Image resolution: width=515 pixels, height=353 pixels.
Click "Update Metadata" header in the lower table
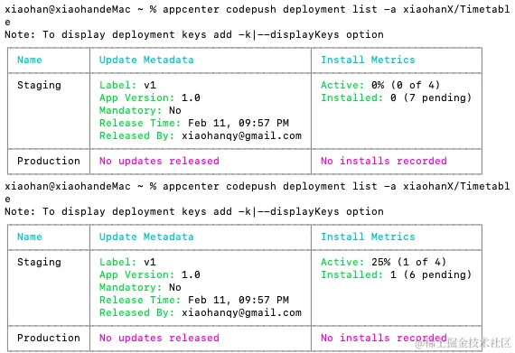(x=146, y=237)
